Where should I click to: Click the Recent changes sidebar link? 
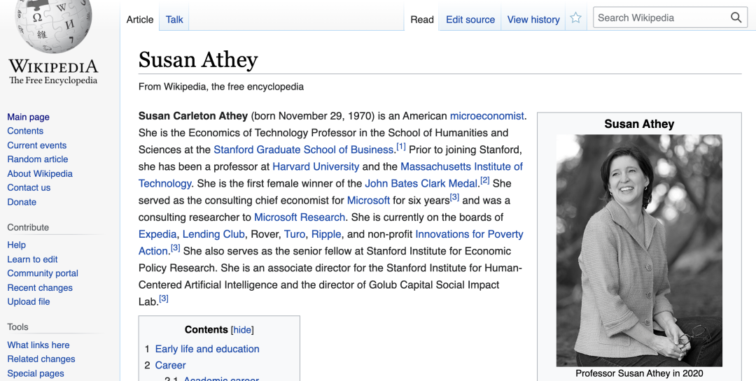point(40,287)
